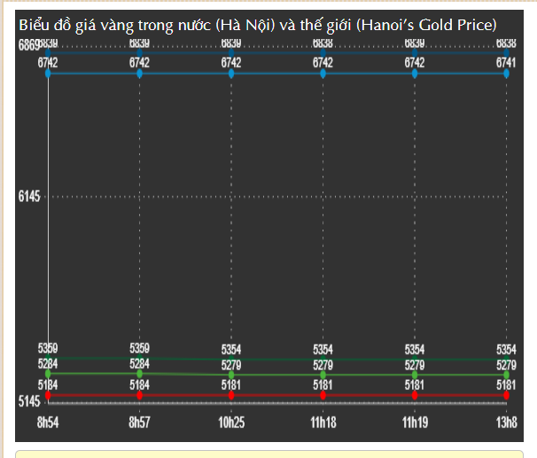Click the 5354 value label at 11h18
This screenshot has height=458, width=537.
(x=323, y=350)
